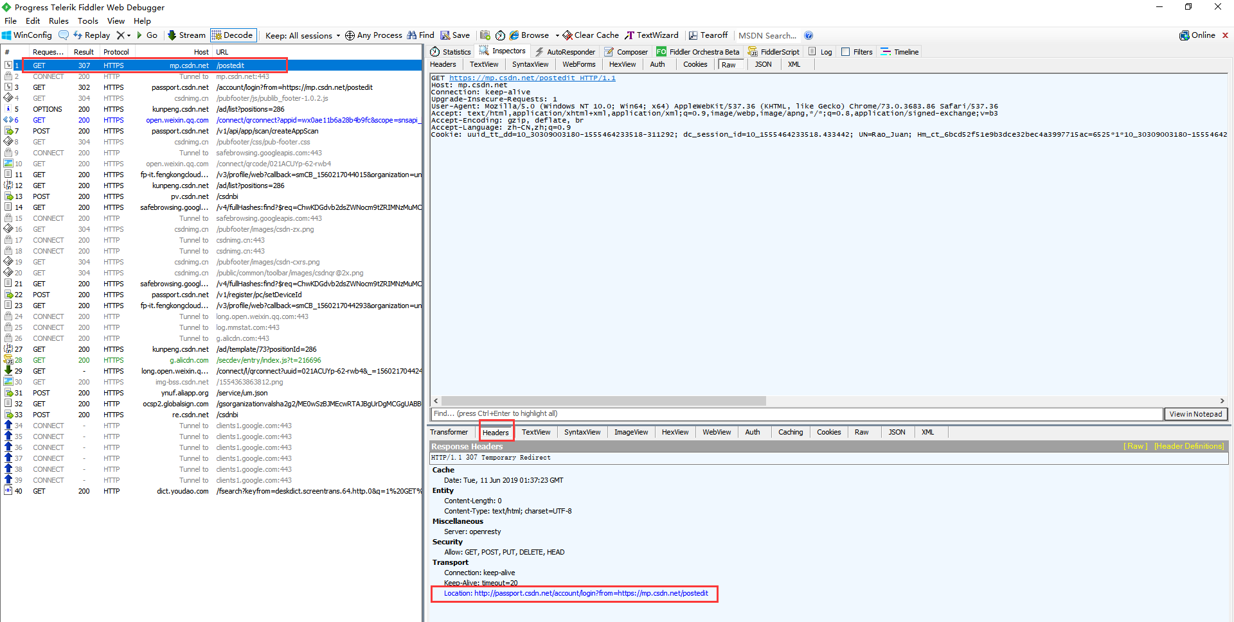Close the toolbar with red X
This screenshot has height=622, width=1234.
click(x=1225, y=35)
